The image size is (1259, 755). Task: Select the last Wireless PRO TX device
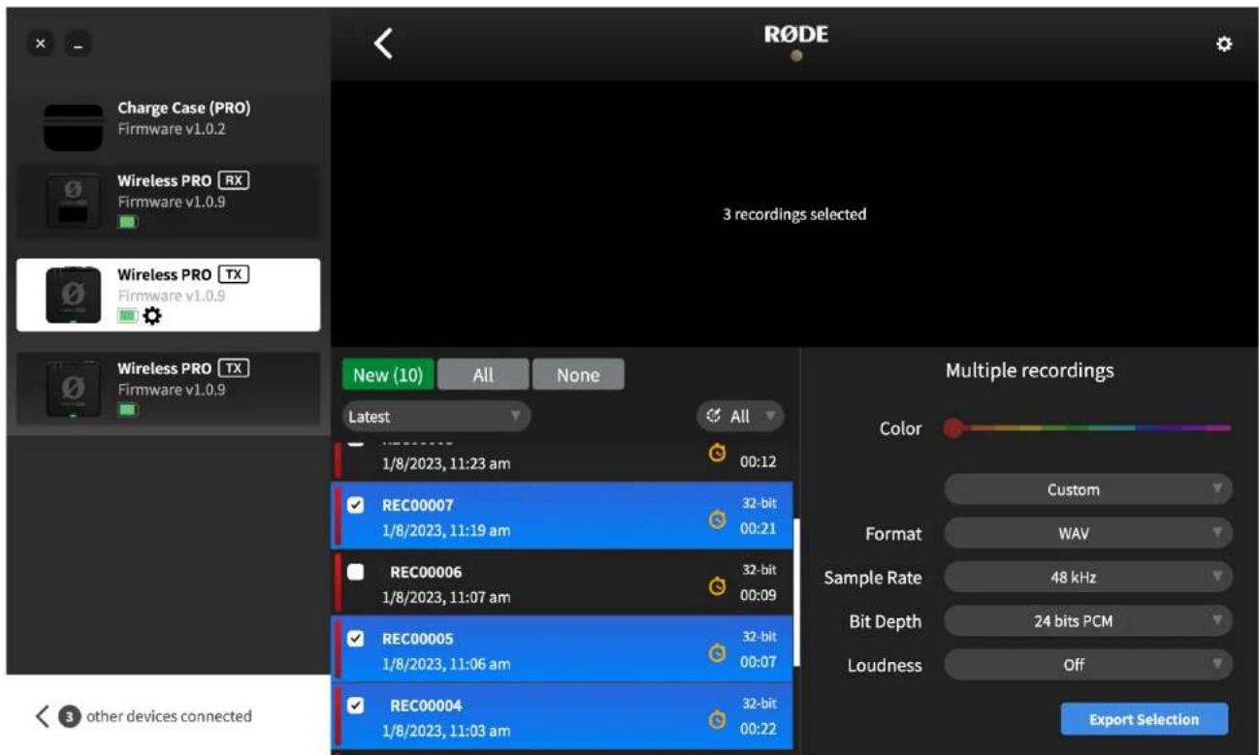[169, 390]
